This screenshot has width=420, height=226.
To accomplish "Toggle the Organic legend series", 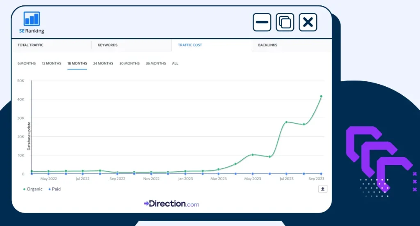I will click(32, 189).
